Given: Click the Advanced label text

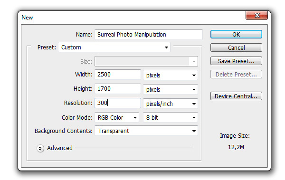Looking at the screenshot, I should (x=60, y=148).
